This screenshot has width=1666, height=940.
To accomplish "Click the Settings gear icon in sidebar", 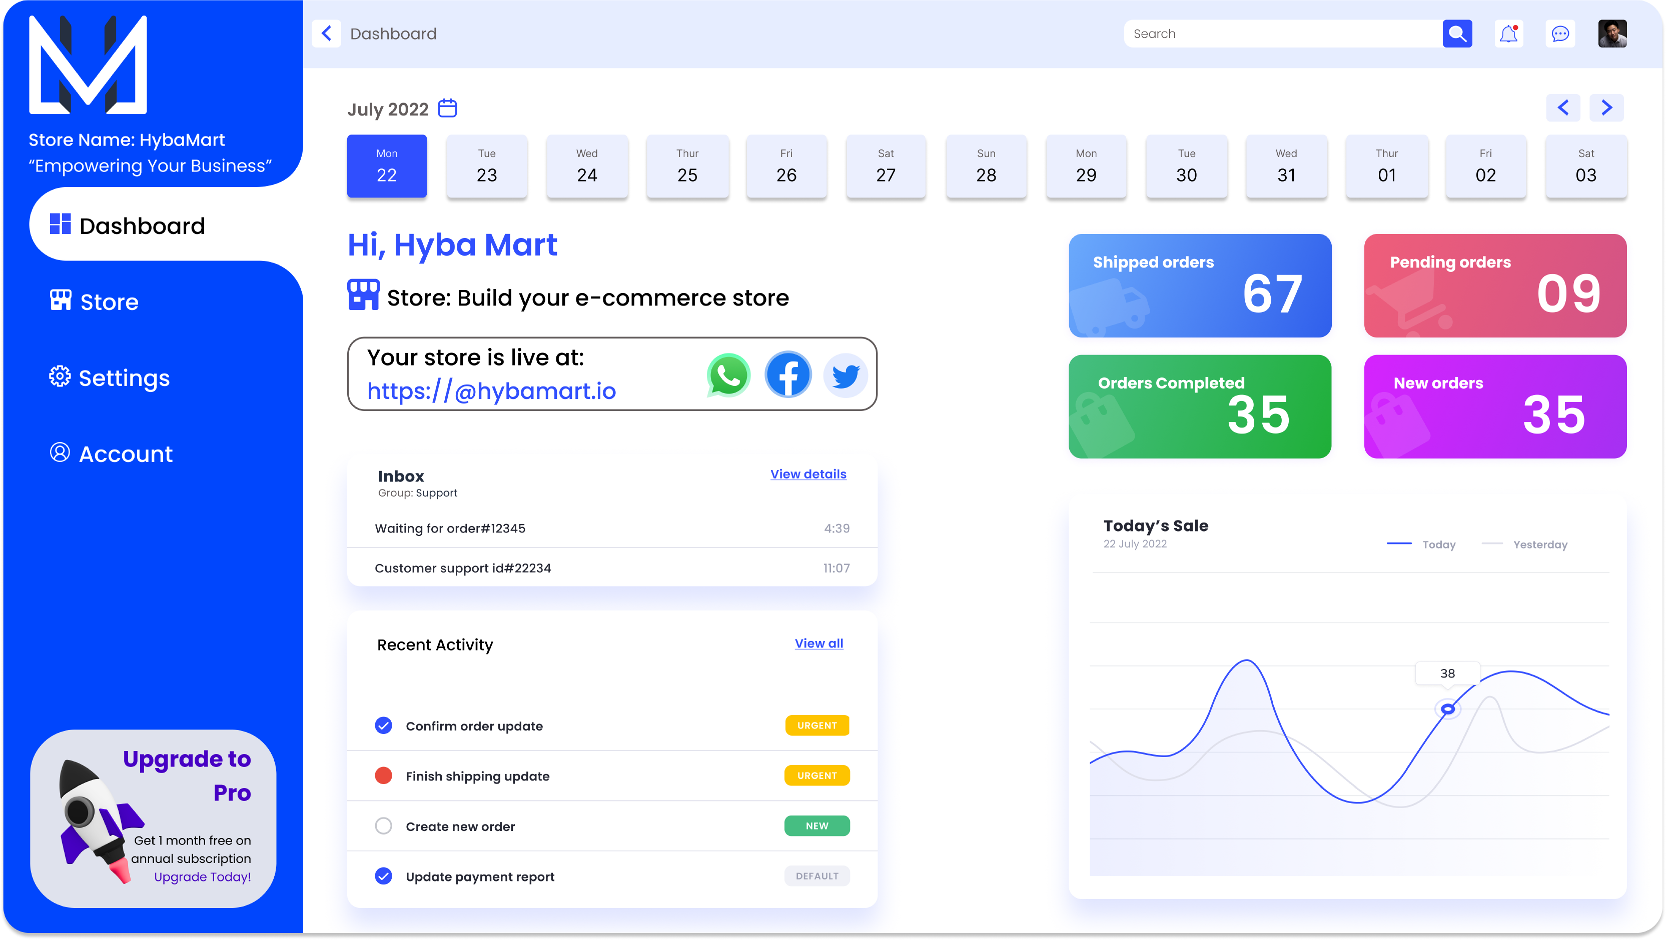I will tap(60, 376).
